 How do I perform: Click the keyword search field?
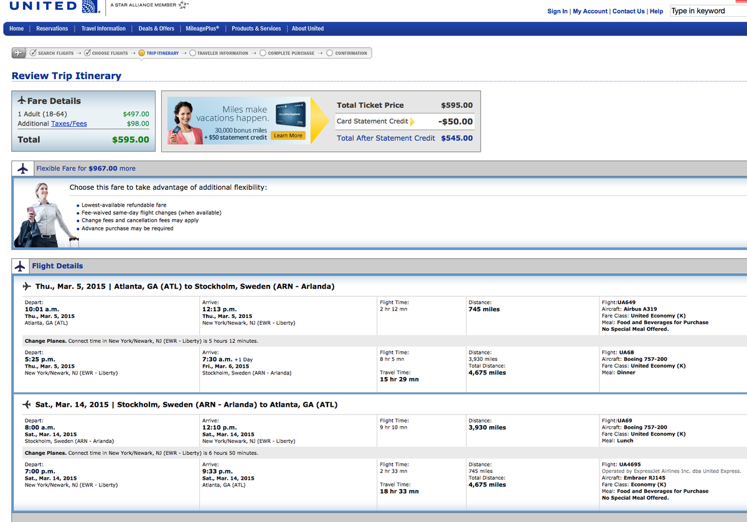[x=708, y=11]
